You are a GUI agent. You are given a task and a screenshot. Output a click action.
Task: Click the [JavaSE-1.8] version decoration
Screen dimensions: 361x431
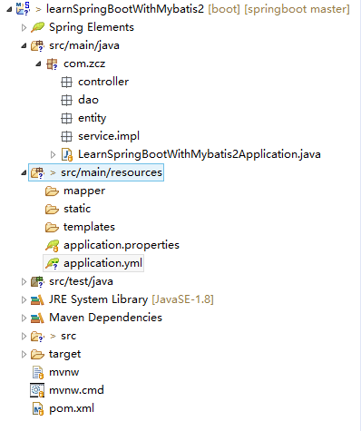[182, 299]
